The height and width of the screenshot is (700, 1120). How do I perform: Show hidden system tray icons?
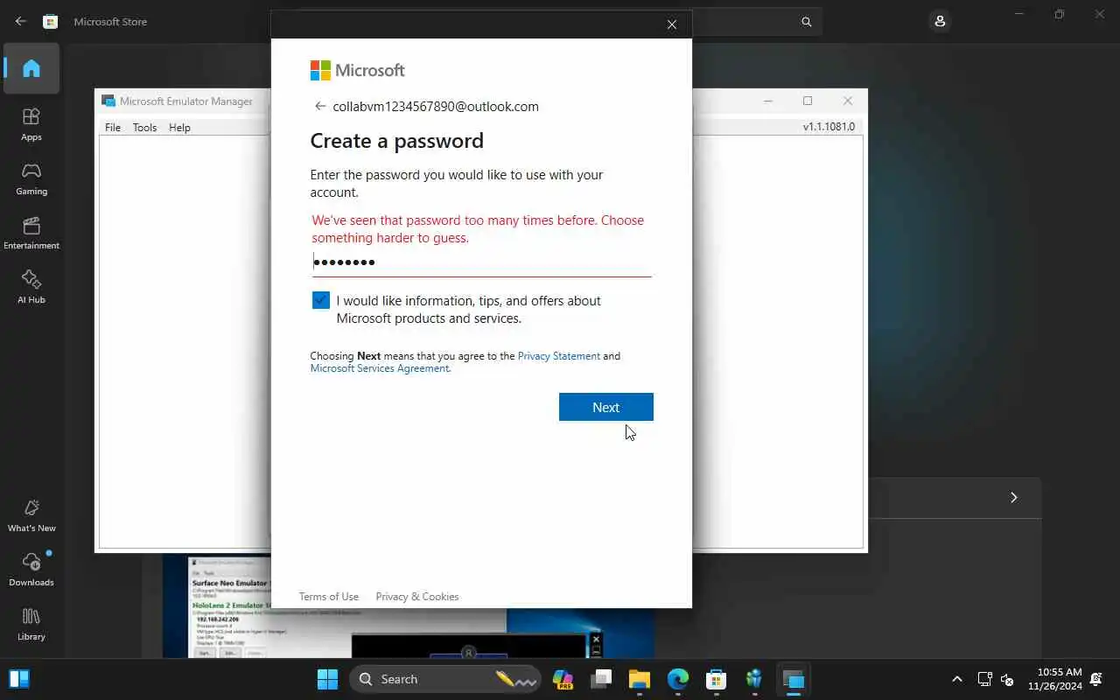click(956, 679)
